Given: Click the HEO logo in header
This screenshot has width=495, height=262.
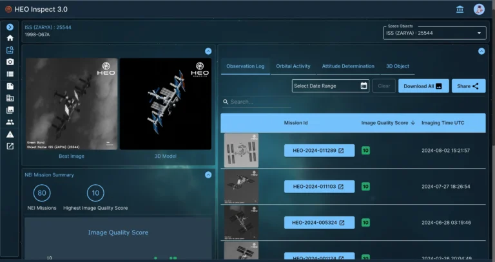Looking at the screenshot, I should click(8, 10).
